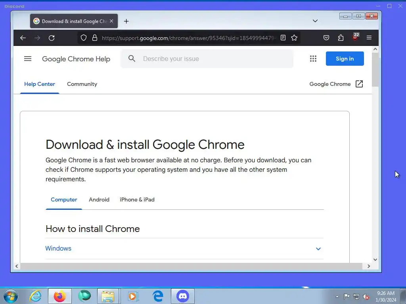Click the padlock site security icon
Viewport: 406px width, 304px height.
tap(95, 38)
